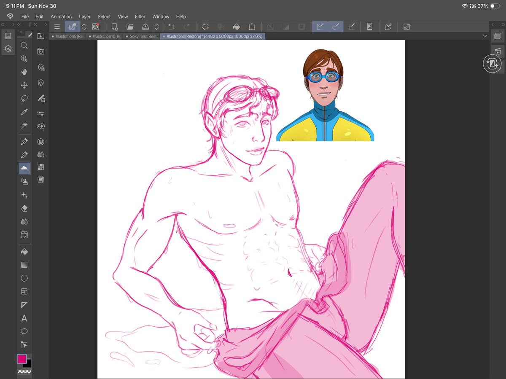Screen dimensions: 506x379
Task: Switch to the Sexy man canvas tab
Action: 142,37
